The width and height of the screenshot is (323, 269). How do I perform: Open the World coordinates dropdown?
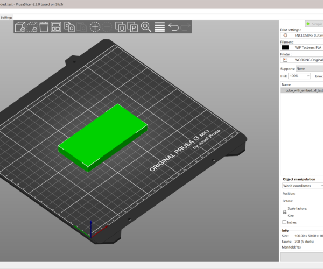tap(303, 186)
